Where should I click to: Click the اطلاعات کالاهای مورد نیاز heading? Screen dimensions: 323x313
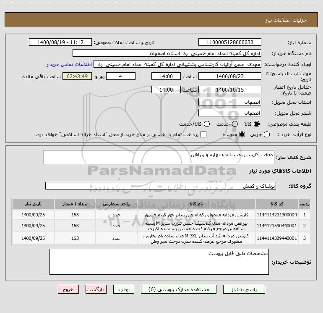tap(280, 171)
